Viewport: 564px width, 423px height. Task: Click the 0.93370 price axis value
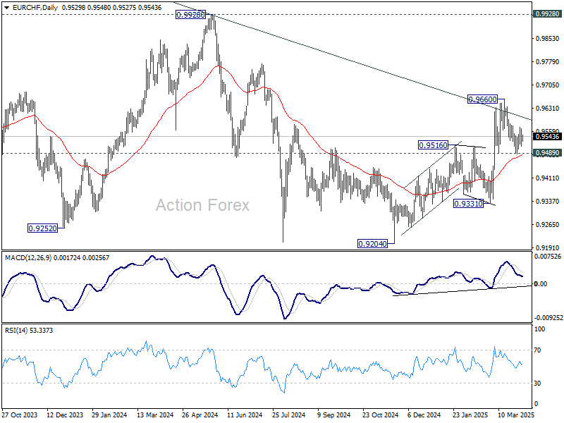548,202
